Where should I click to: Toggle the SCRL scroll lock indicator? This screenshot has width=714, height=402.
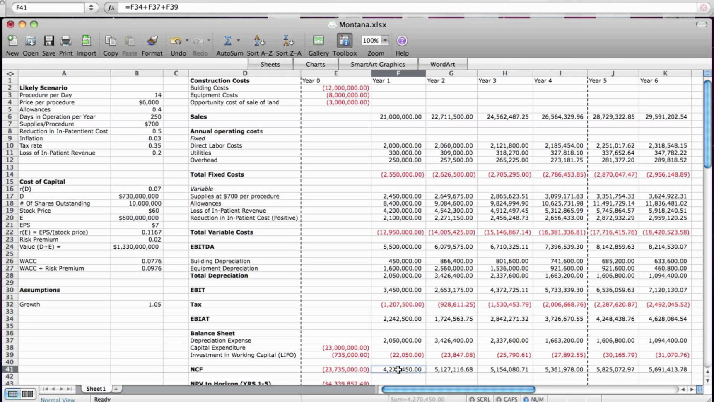pyautogui.click(x=479, y=399)
